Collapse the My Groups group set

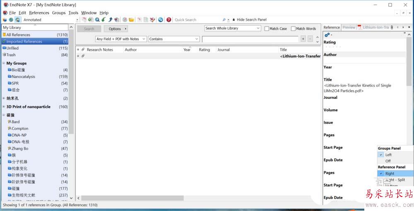coord(4,63)
